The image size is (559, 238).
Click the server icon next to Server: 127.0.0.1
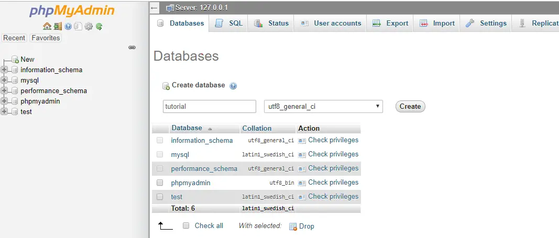coord(170,8)
